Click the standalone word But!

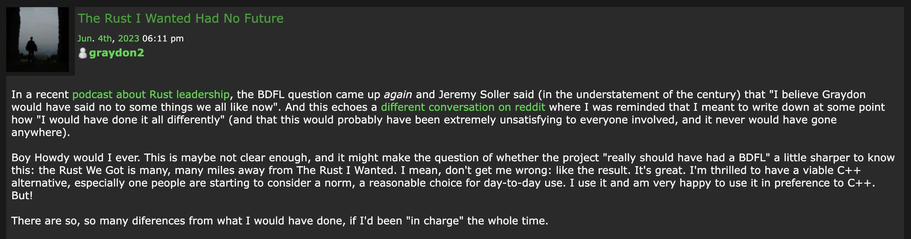(x=22, y=196)
